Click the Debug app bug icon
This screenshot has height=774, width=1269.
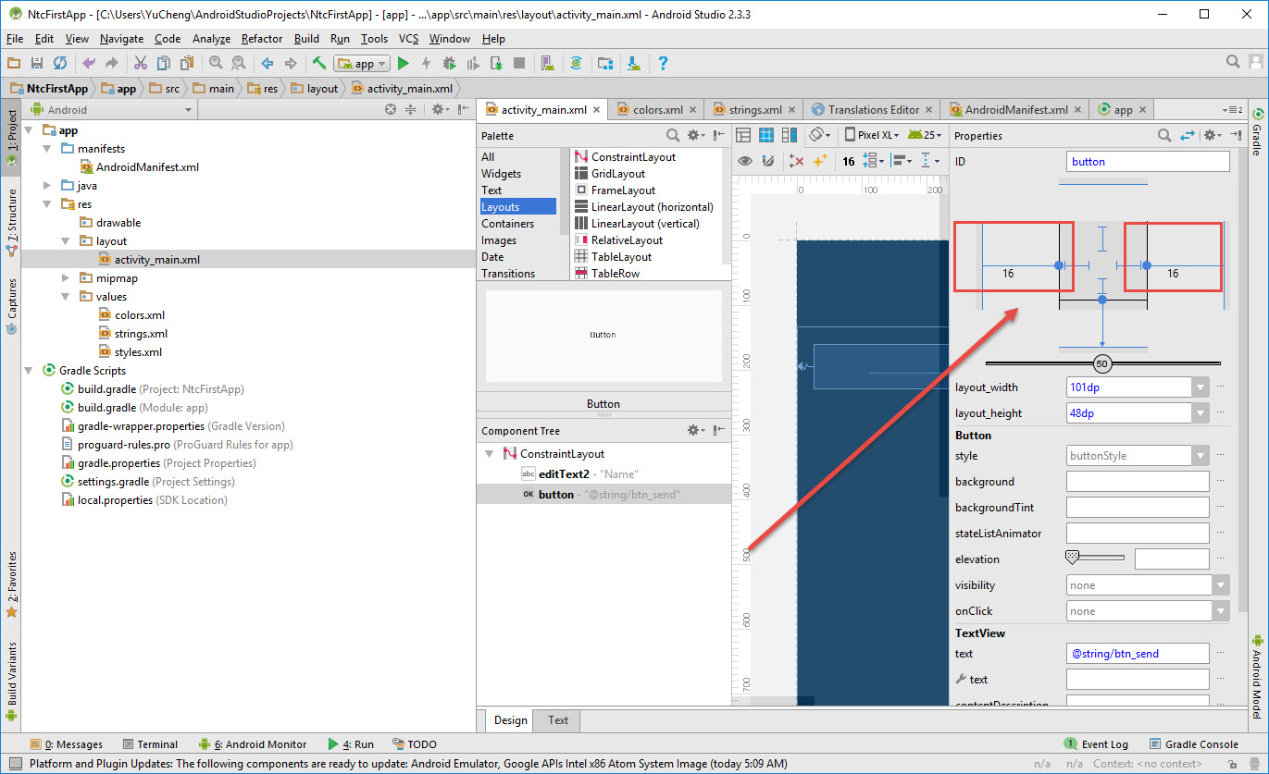click(449, 64)
